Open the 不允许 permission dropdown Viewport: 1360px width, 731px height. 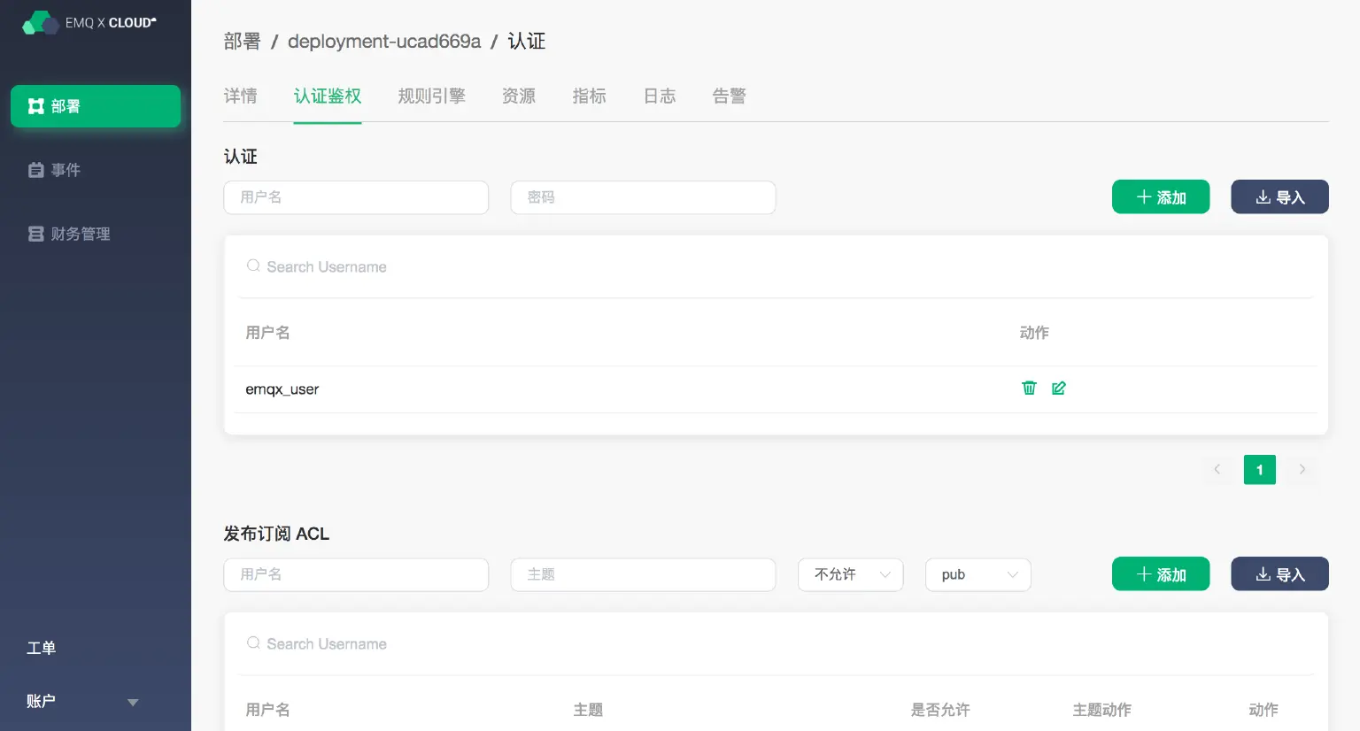(x=849, y=574)
